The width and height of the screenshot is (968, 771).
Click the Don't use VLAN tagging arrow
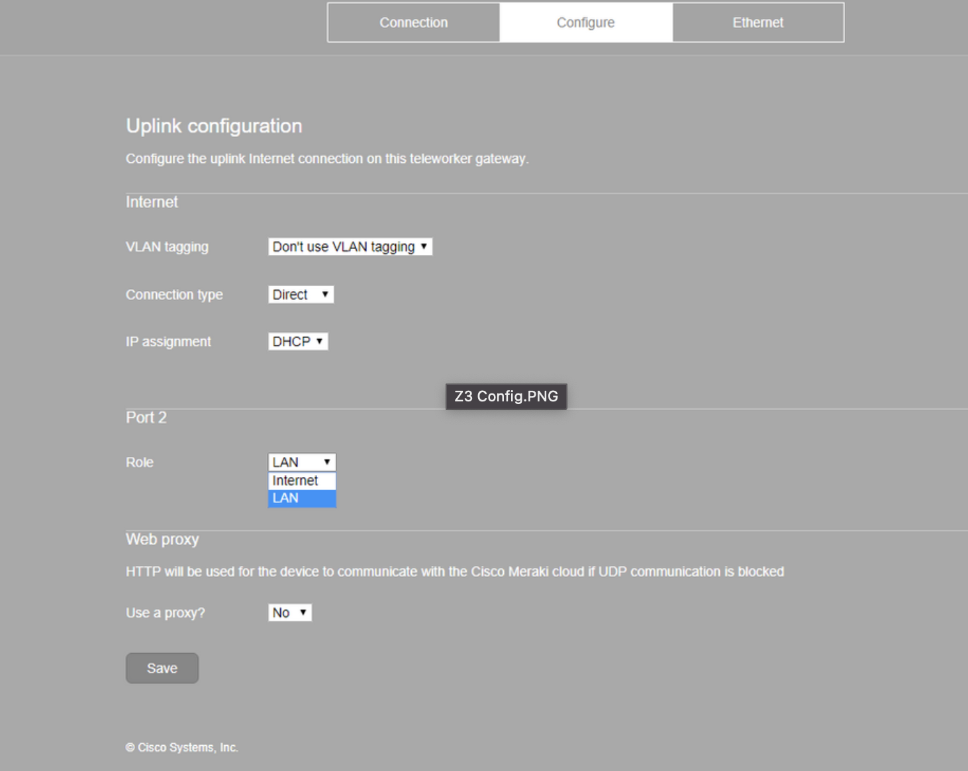424,246
